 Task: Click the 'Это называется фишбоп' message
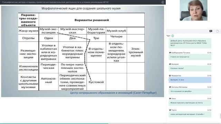tap(190, 91)
